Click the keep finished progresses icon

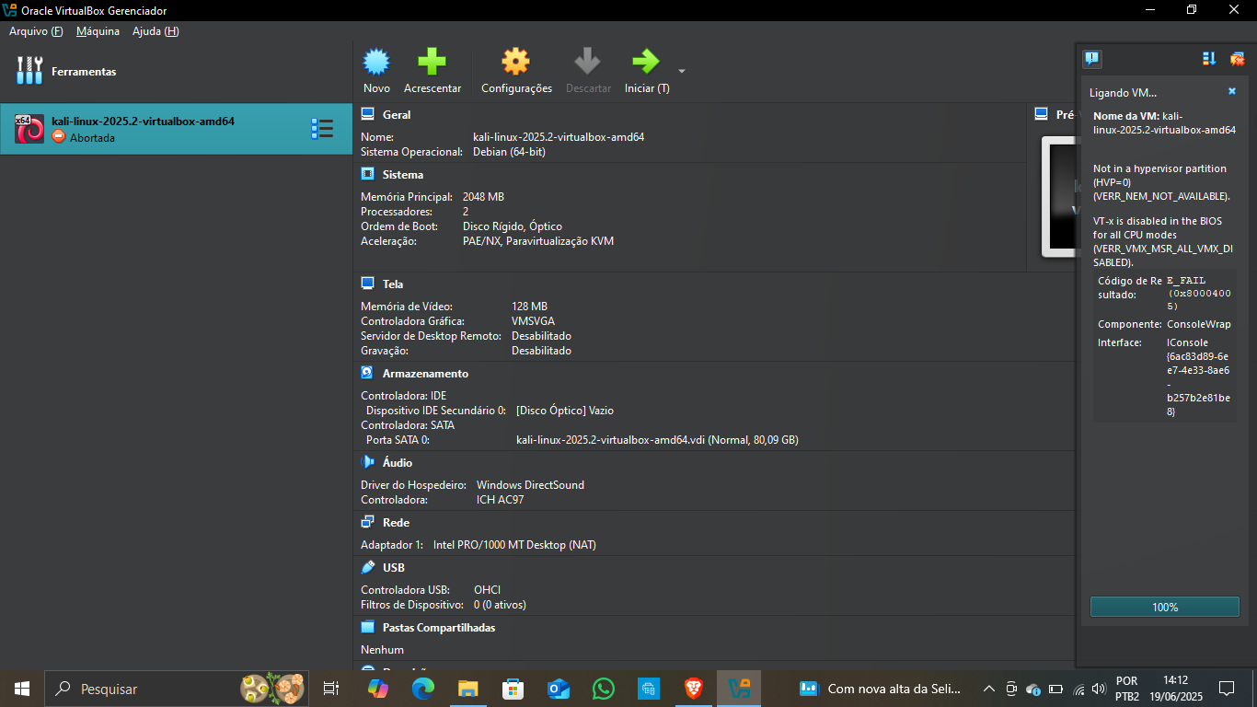(1209, 59)
